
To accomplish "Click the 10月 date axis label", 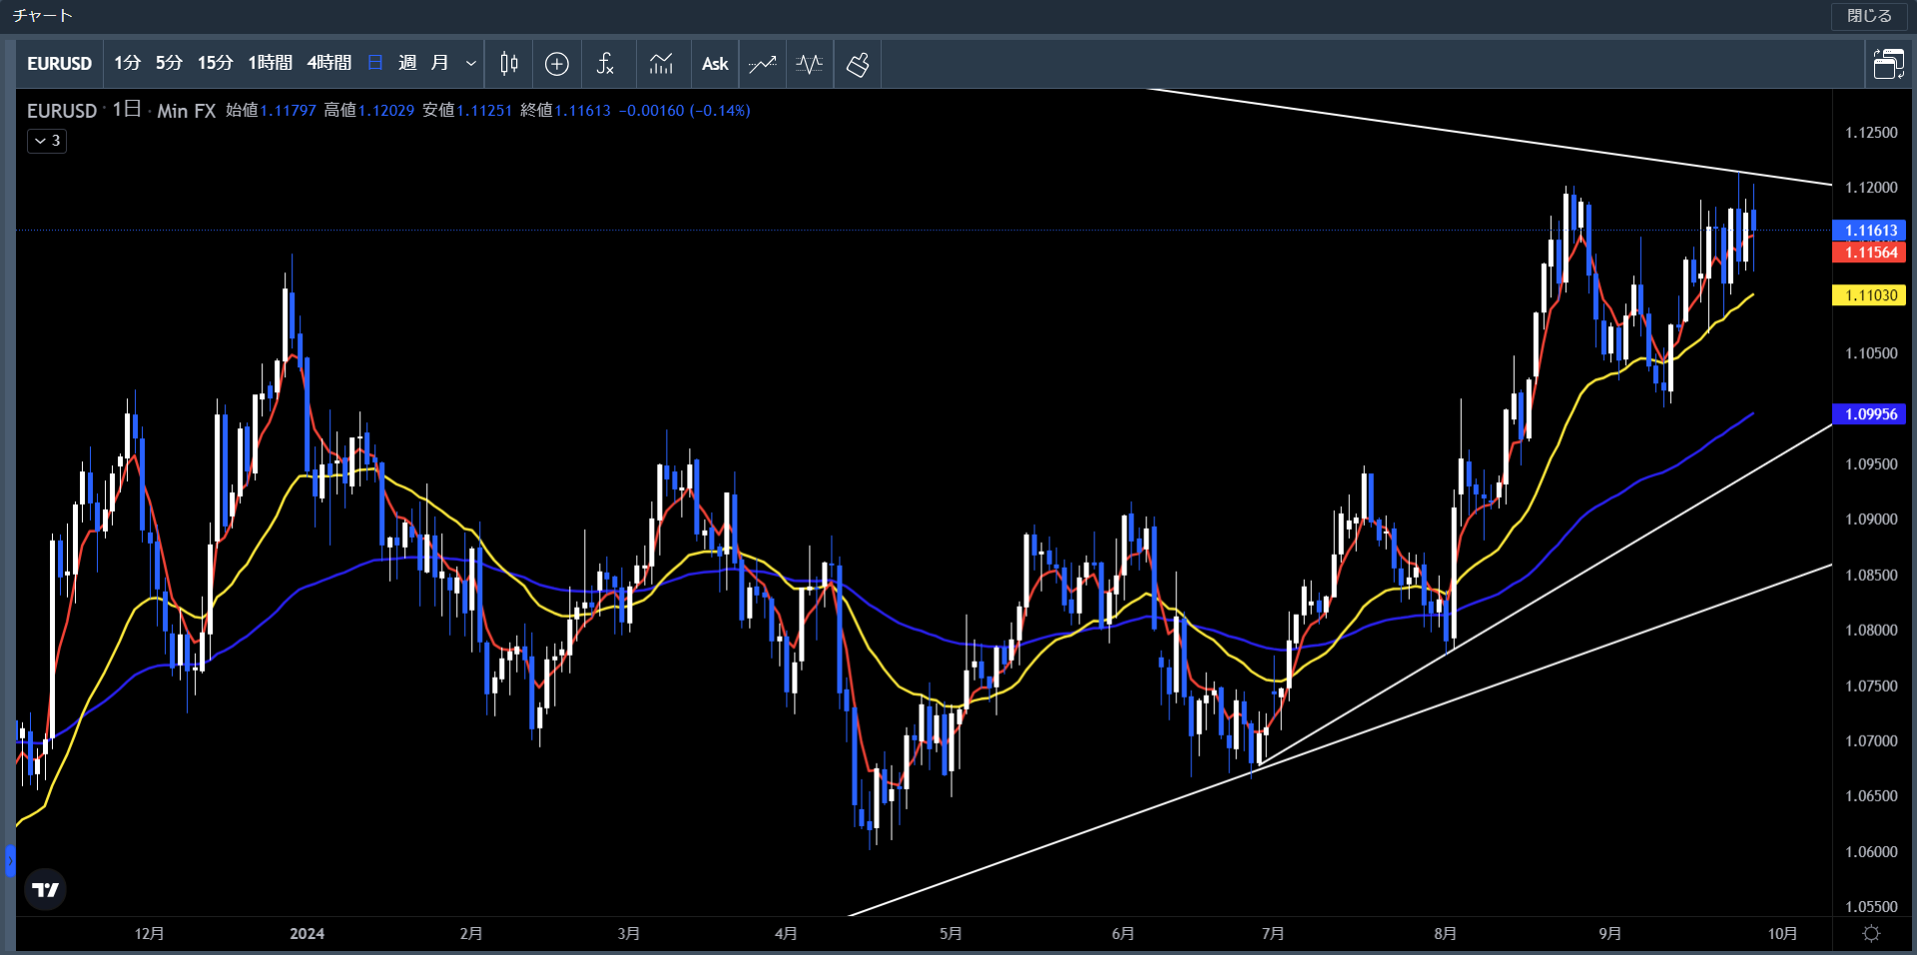I will (1782, 934).
